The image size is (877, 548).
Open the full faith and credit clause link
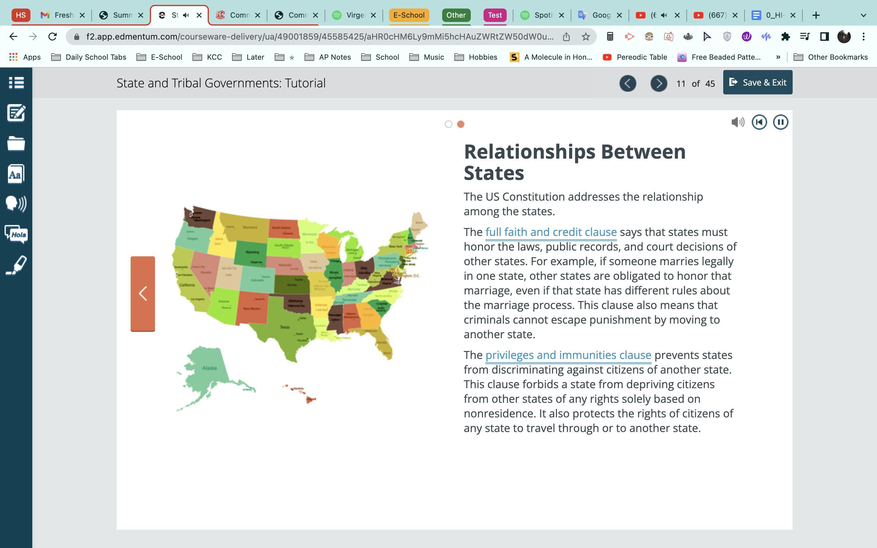coord(551,232)
